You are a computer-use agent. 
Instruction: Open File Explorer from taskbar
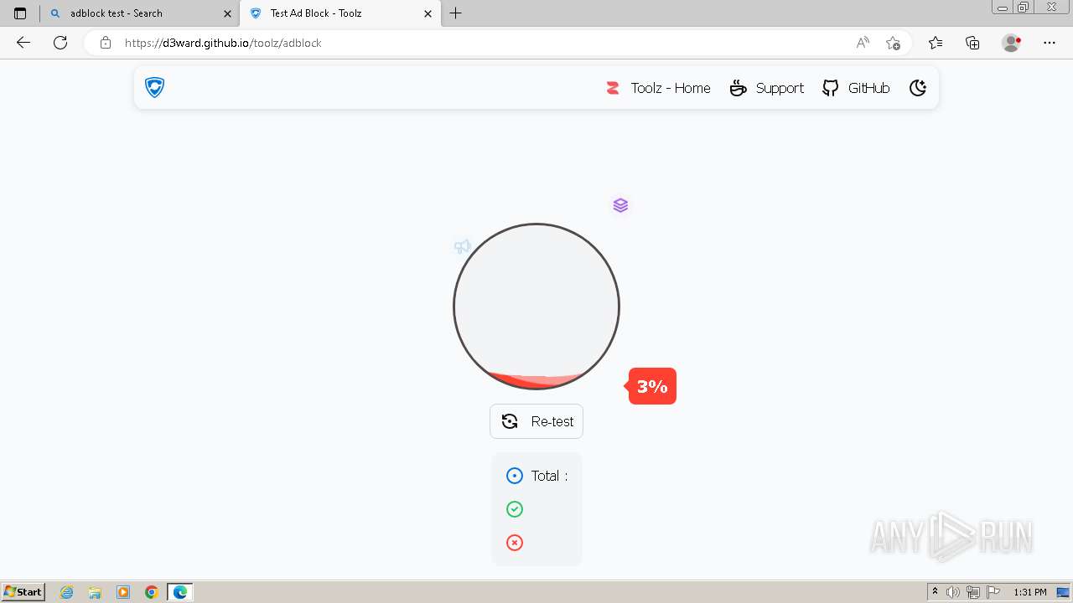point(95,592)
